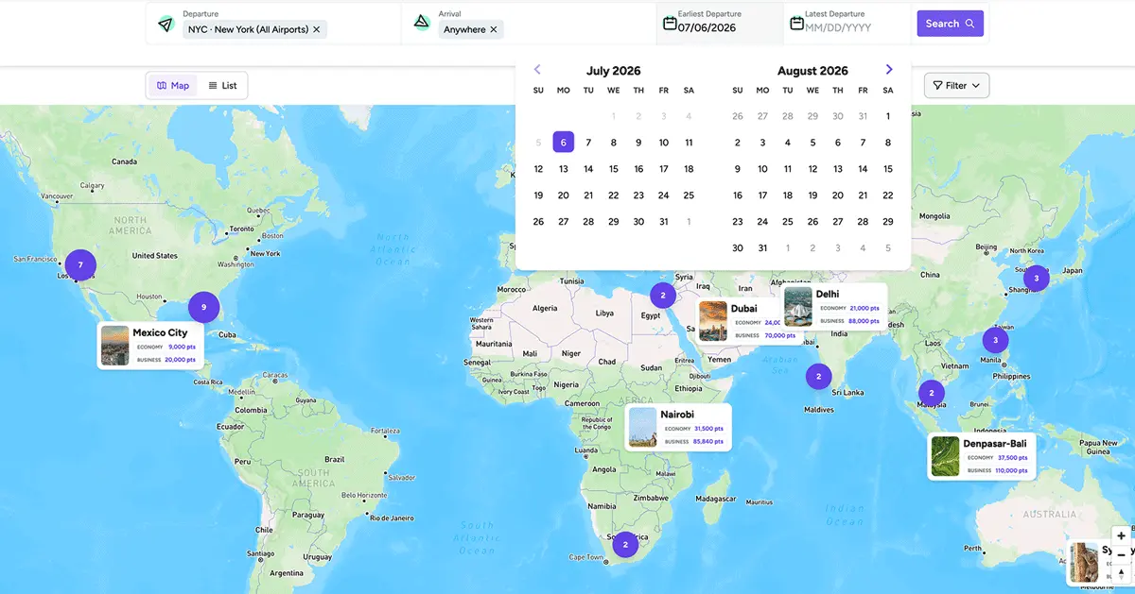Image resolution: width=1135 pixels, height=594 pixels.
Task: Open the Mexico City destination card
Action: tap(149, 346)
